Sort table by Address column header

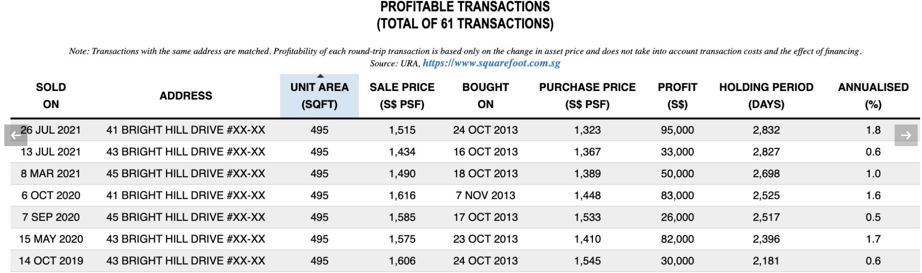tap(185, 96)
